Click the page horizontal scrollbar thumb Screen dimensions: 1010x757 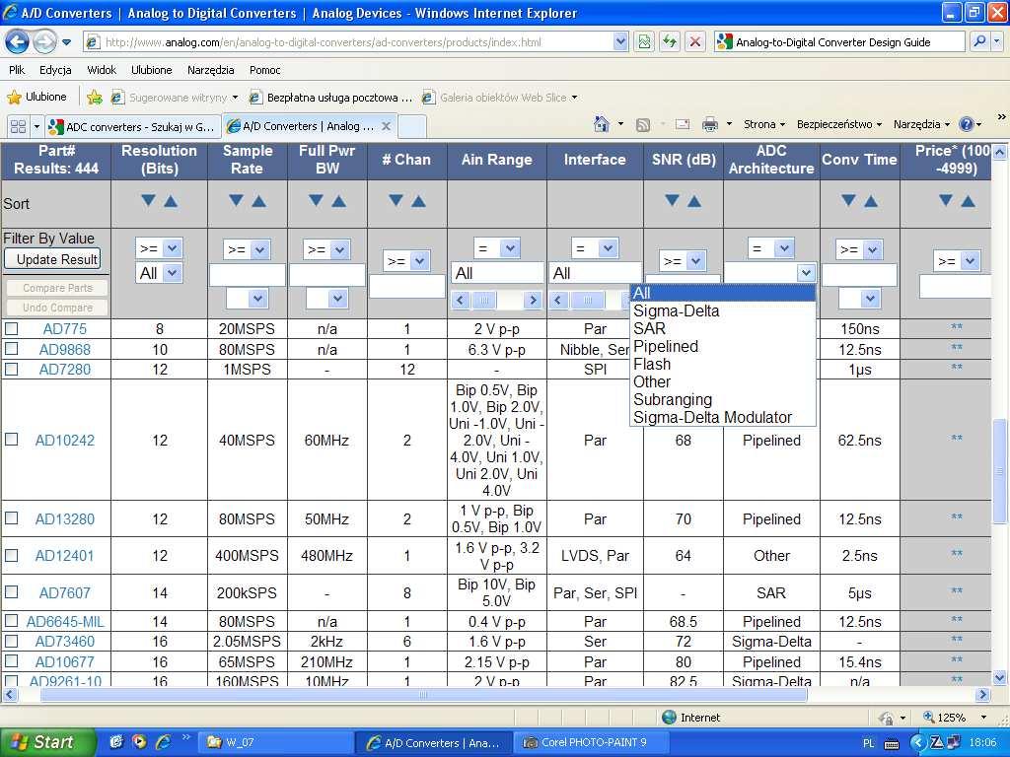[423, 695]
